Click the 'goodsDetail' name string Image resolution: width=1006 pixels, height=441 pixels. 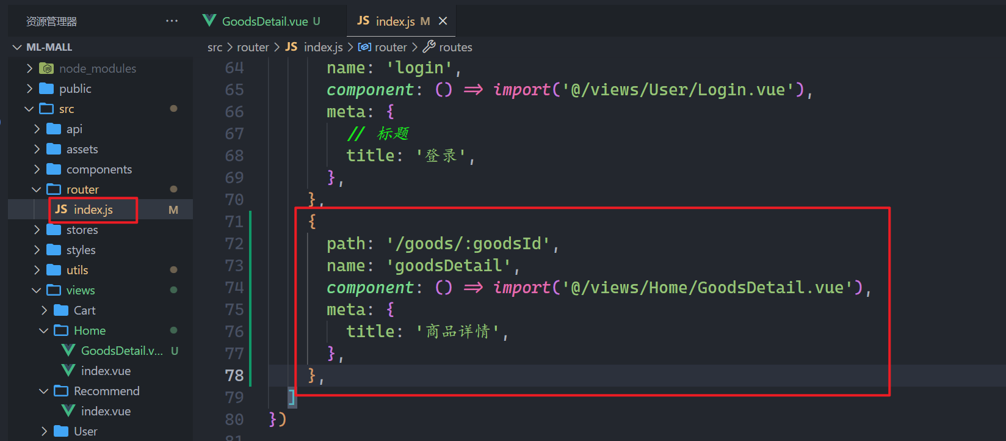click(449, 266)
